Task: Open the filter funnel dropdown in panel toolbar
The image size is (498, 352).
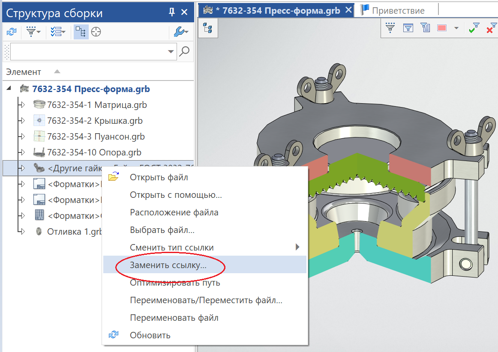Action: [x=33, y=32]
